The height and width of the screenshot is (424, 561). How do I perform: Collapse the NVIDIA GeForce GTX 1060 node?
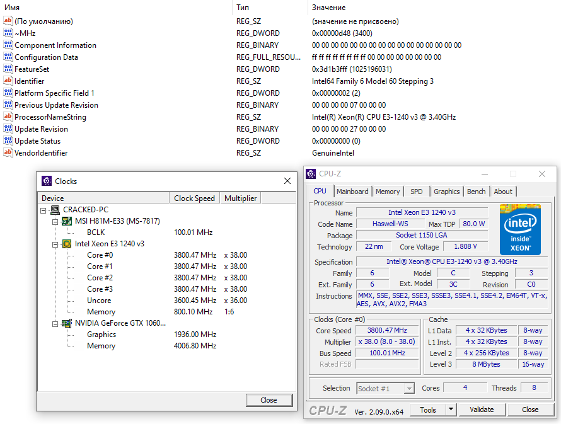pos(55,324)
